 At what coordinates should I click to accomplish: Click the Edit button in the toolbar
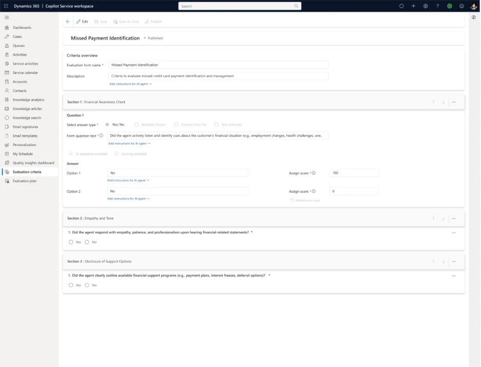82,21
